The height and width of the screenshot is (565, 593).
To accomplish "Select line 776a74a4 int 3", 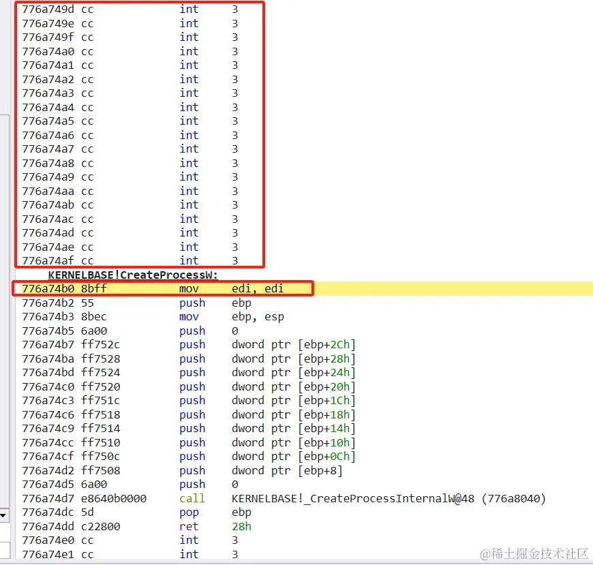I will [x=130, y=108].
